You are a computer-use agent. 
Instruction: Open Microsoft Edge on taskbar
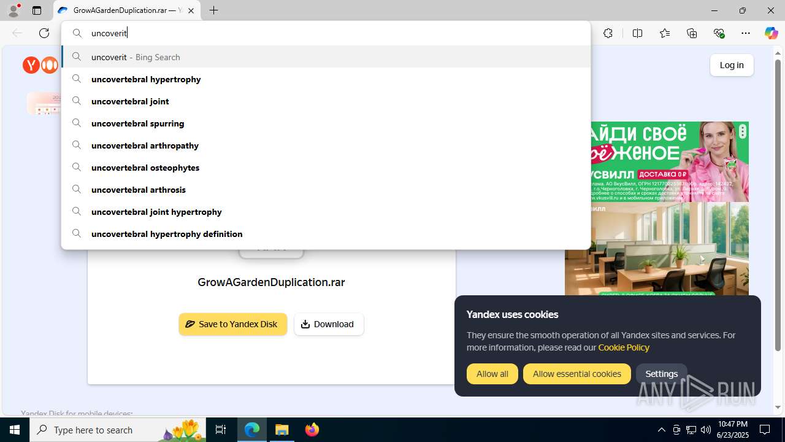pyautogui.click(x=252, y=430)
